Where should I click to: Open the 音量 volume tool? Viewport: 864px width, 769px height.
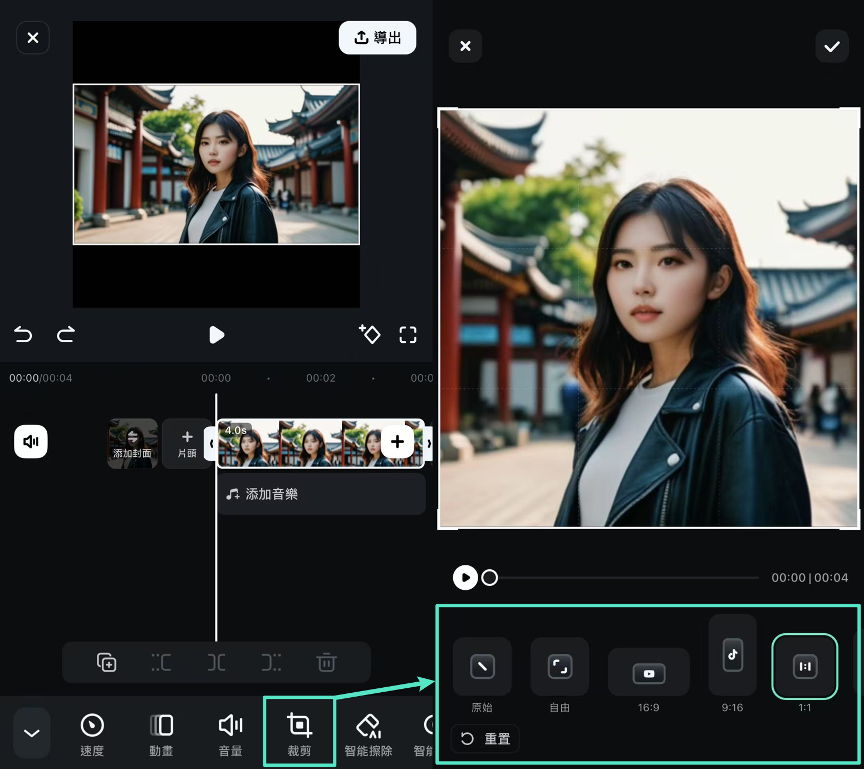click(x=230, y=735)
